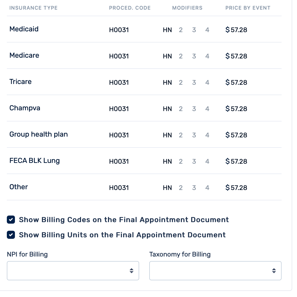Open the NPI for Billing dropdown
The width and height of the screenshot is (297, 297).
(73, 271)
